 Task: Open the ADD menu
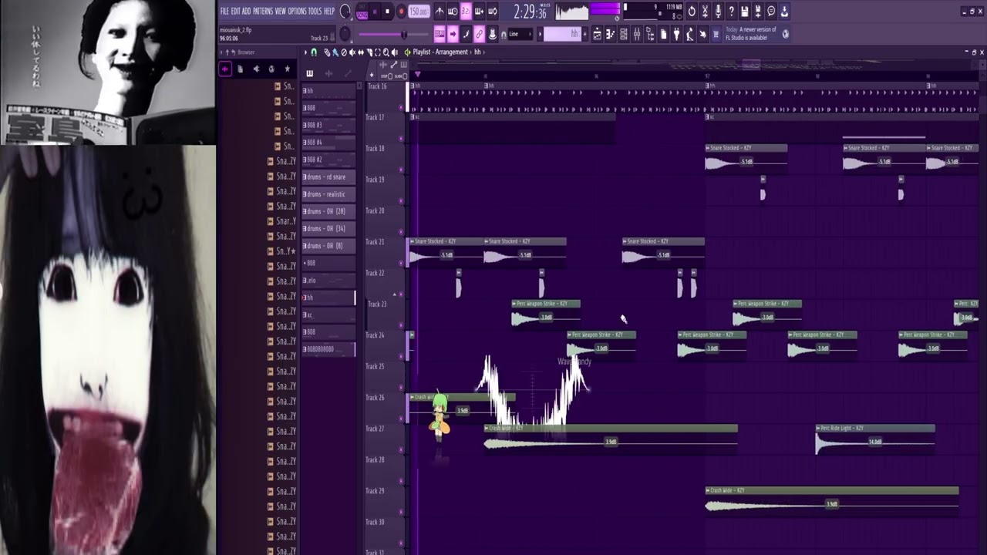pos(246,11)
